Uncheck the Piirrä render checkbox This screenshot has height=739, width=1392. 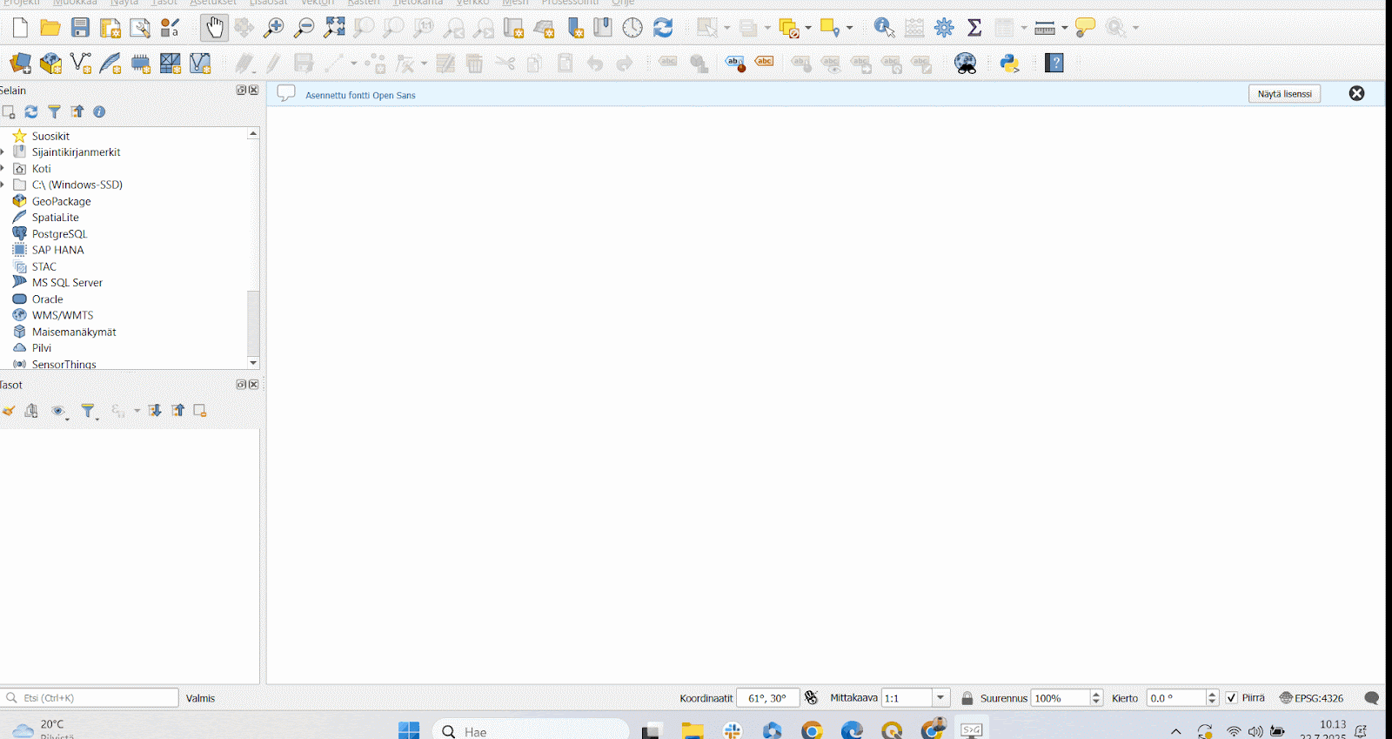(x=1232, y=698)
